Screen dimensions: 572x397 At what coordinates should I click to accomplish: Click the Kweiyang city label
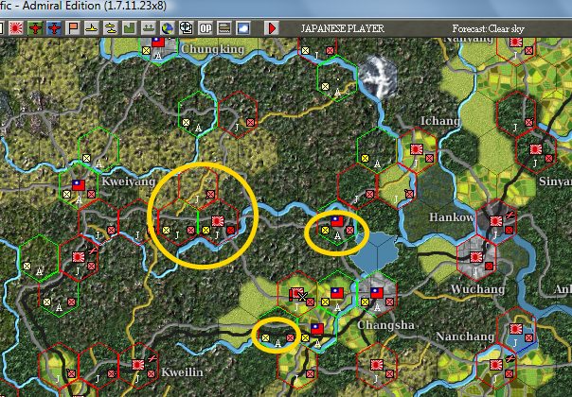click(x=129, y=181)
